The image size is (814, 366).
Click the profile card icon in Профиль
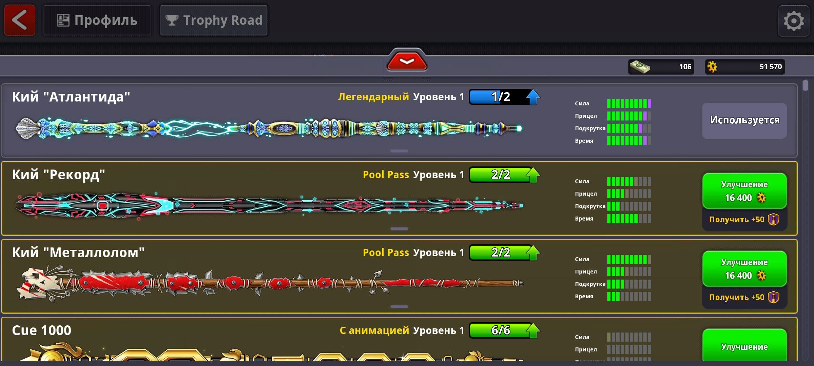[x=63, y=20]
